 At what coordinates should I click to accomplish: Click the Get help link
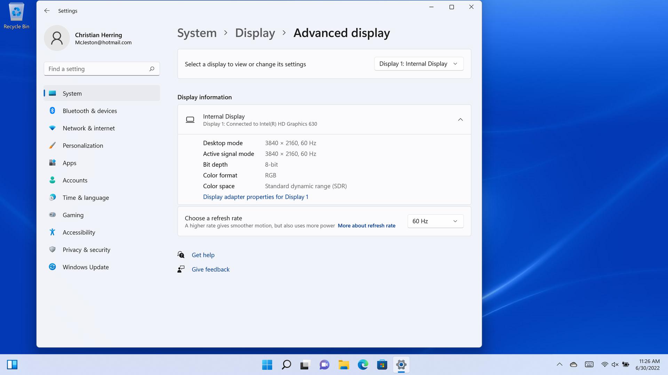click(x=203, y=255)
